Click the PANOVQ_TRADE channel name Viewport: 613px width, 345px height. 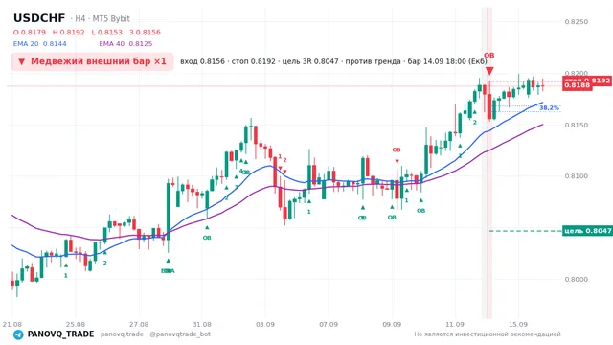tap(60, 334)
